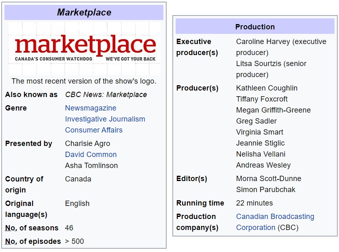The height and width of the screenshot is (252, 339).
Task: Click the Marketplace infobox title header
Action: (84, 12)
